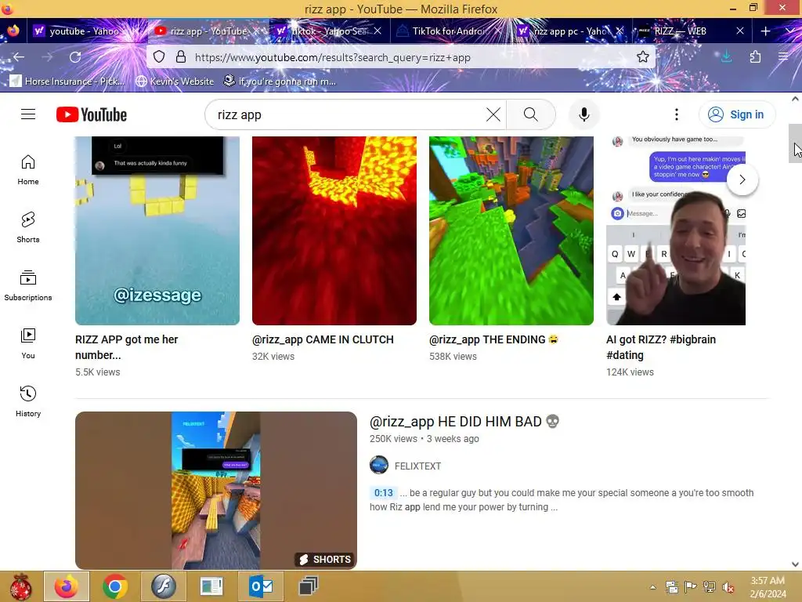Open the Firefox application menu

tap(783, 56)
